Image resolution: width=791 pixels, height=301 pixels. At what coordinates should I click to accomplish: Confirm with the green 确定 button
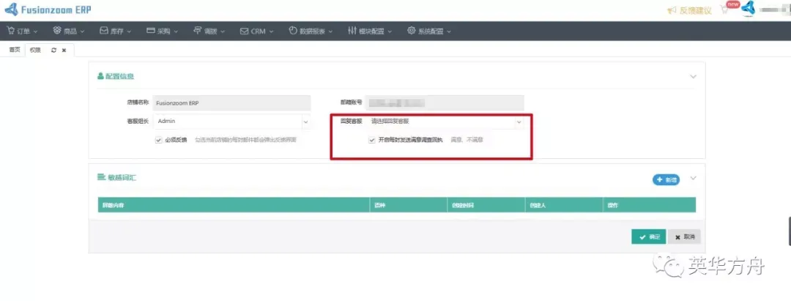tap(649, 237)
